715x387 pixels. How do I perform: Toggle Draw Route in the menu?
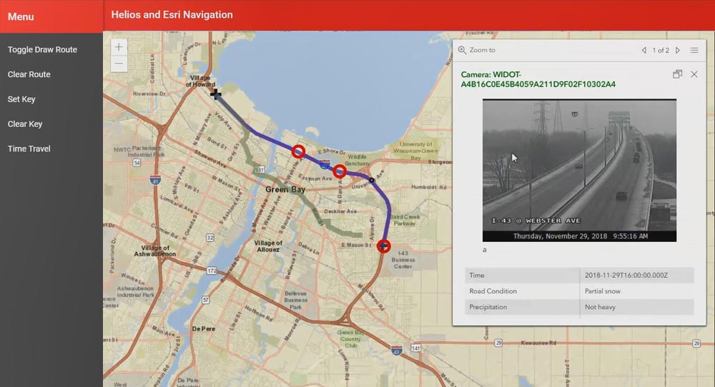coord(42,50)
